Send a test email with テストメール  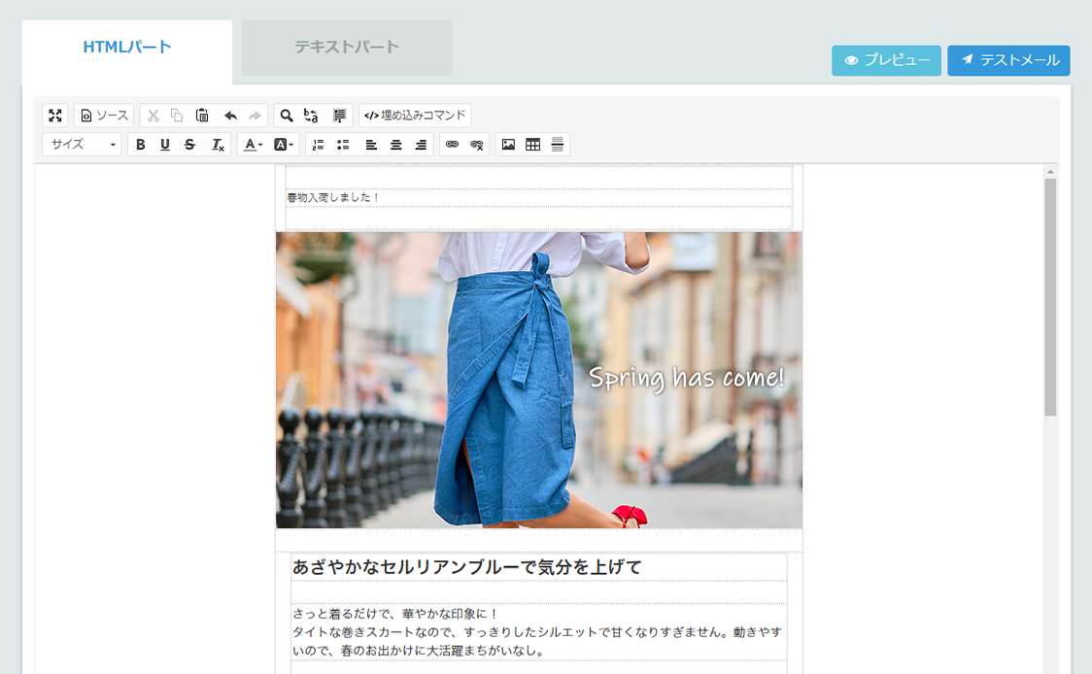1008,60
